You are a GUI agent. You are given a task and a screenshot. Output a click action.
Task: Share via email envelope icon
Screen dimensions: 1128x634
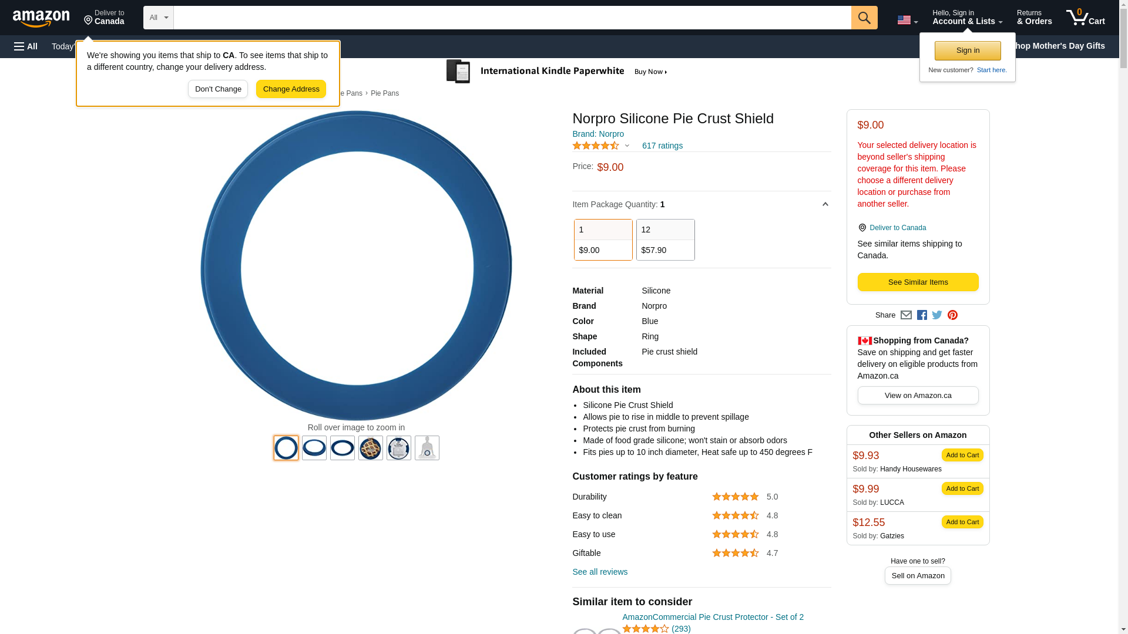(x=906, y=315)
